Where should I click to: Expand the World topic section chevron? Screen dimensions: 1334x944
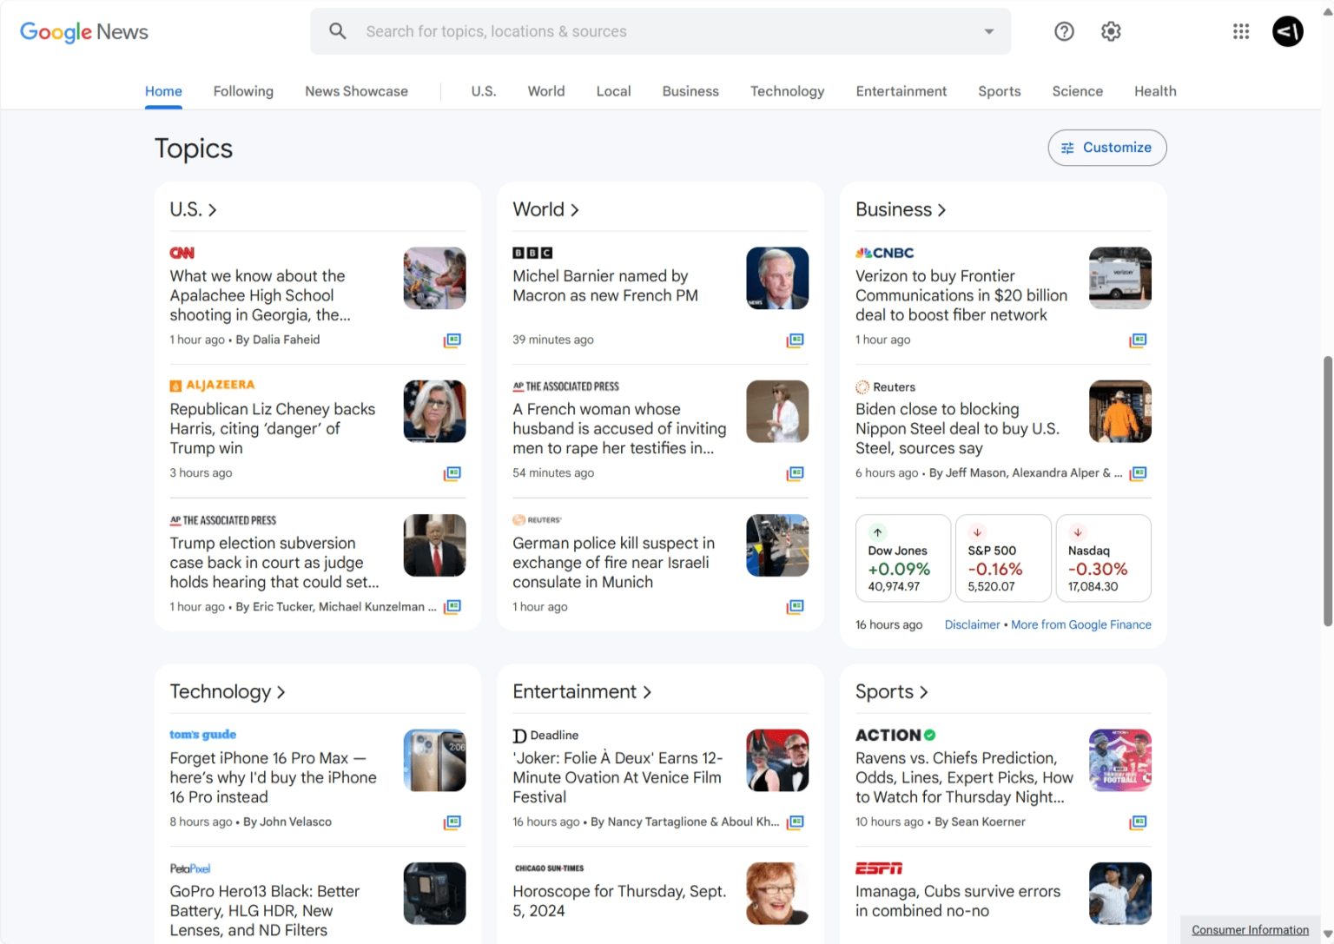(x=575, y=209)
